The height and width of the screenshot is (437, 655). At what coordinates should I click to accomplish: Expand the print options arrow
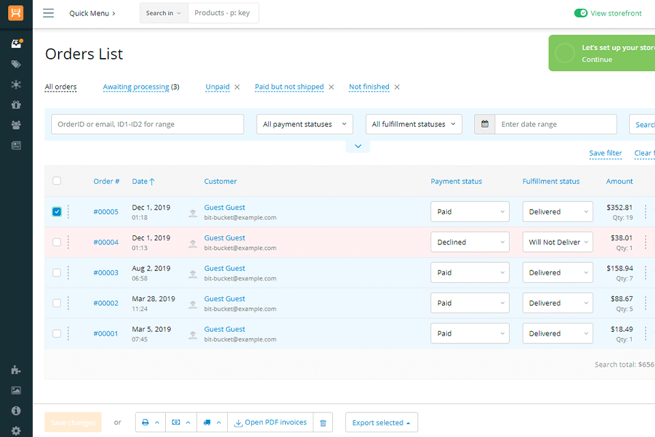[x=158, y=423]
